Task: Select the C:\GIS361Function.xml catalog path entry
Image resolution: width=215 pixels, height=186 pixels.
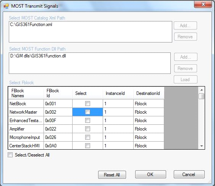Action: pyautogui.click(x=31, y=24)
